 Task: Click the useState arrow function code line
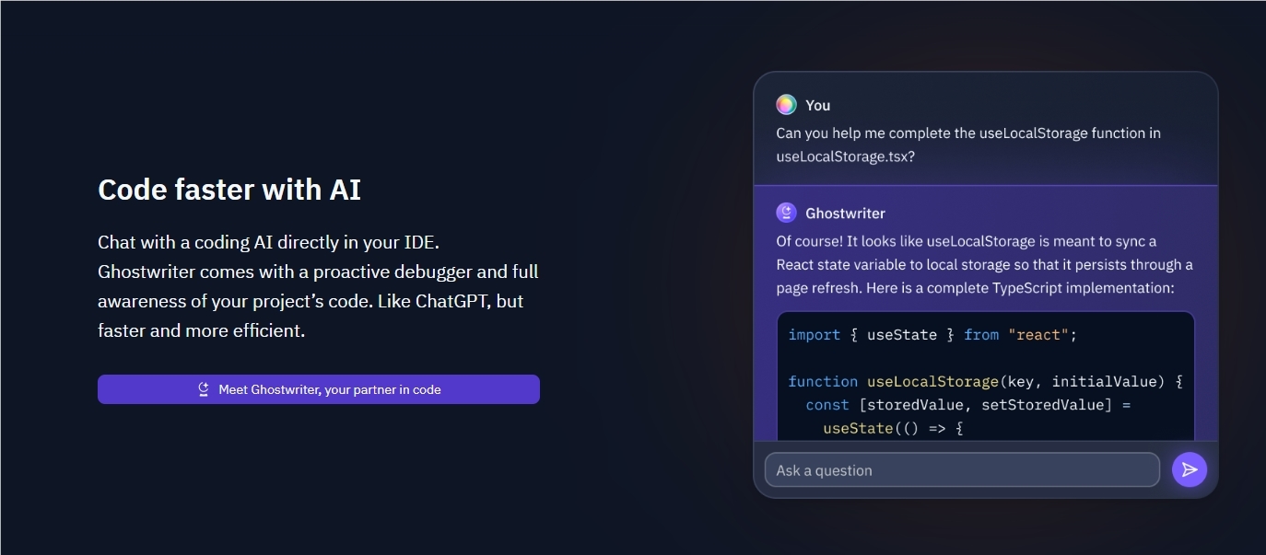coord(892,428)
